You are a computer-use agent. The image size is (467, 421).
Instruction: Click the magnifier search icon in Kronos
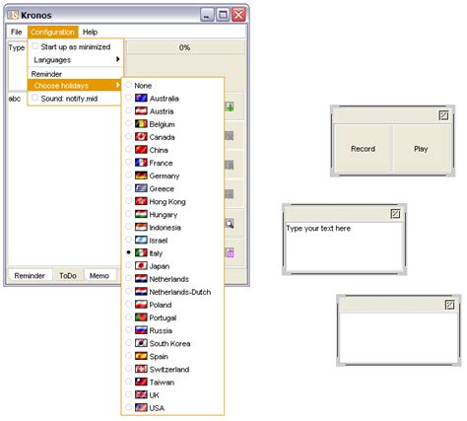tap(230, 224)
